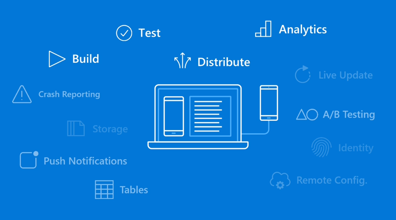Click the Tables grid icon
Viewport: 396px width, 220px height.
pyautogui.click(x=104, y=190)
